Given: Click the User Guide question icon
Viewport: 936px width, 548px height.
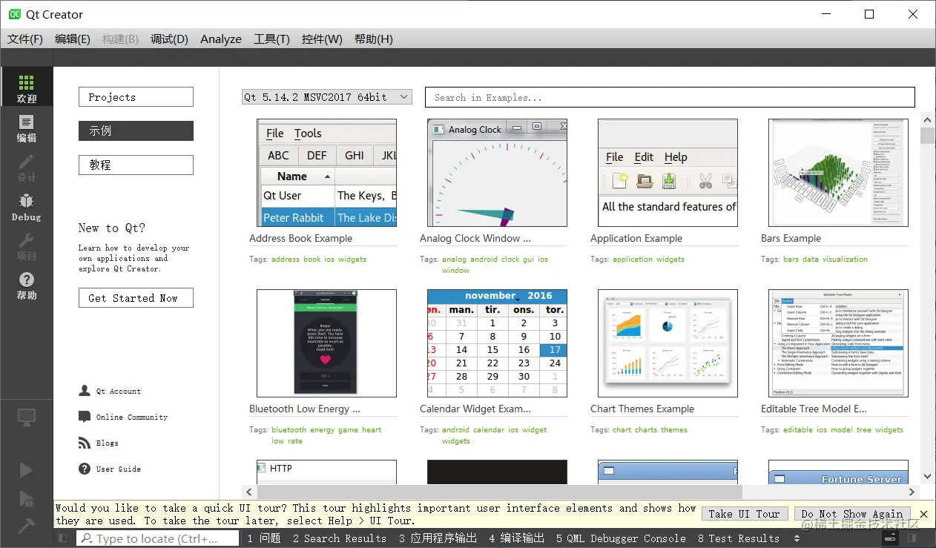Looking at the screenshot, I should click(85, 469).
